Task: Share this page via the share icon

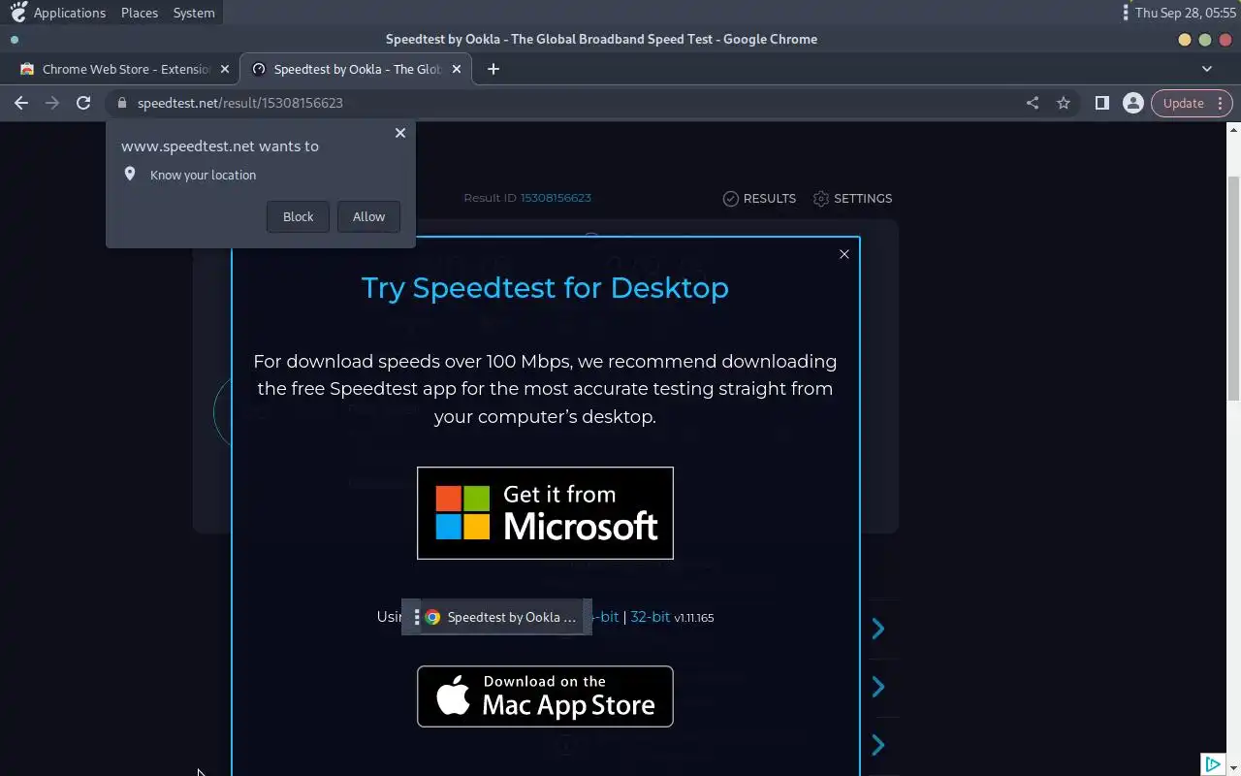Action: pyautogui.click(x=1033, y=103)
